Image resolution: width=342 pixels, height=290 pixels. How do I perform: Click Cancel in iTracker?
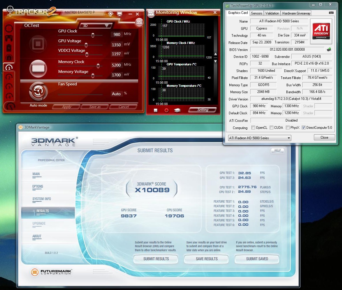coord(123,107)
